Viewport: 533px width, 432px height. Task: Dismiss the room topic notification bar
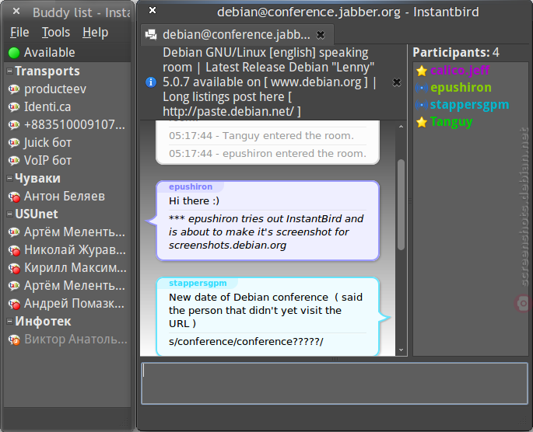click(397, 82)
